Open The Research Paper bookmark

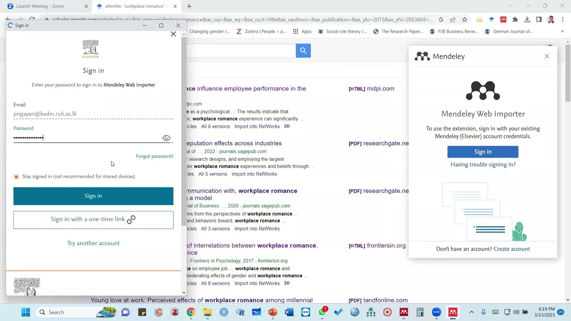(398, 32)
